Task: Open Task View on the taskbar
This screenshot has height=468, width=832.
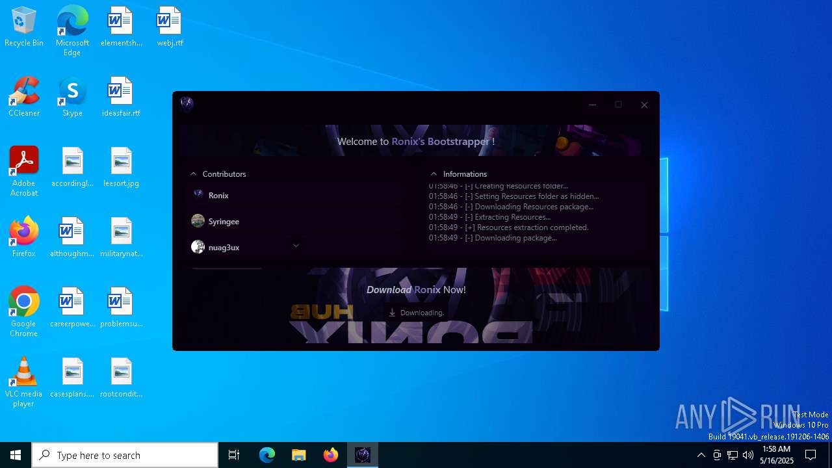Action: point(234,455)
